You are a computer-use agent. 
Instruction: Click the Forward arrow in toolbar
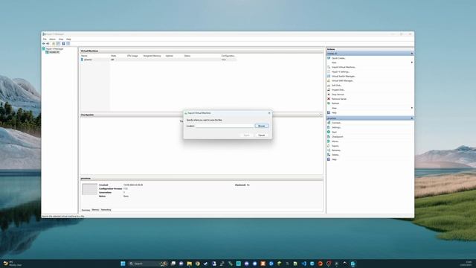click(48, 44)
